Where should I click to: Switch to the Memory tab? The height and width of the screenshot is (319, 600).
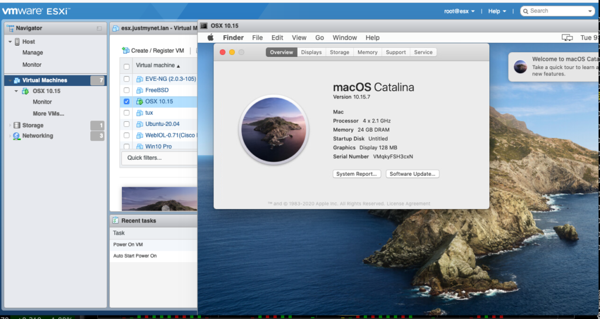(367, 52)
